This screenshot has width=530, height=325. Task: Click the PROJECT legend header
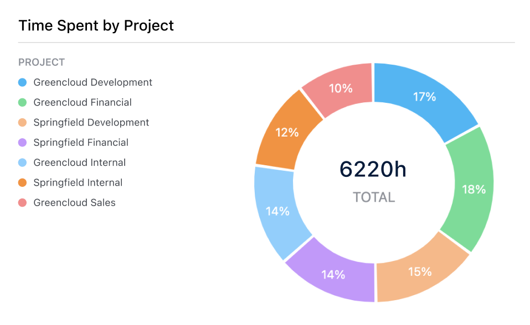[x=42, y=62]
